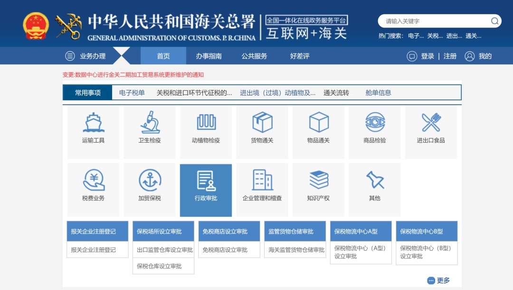Click the 更多 link text
The image size is (513, 290).
point(443,280)
